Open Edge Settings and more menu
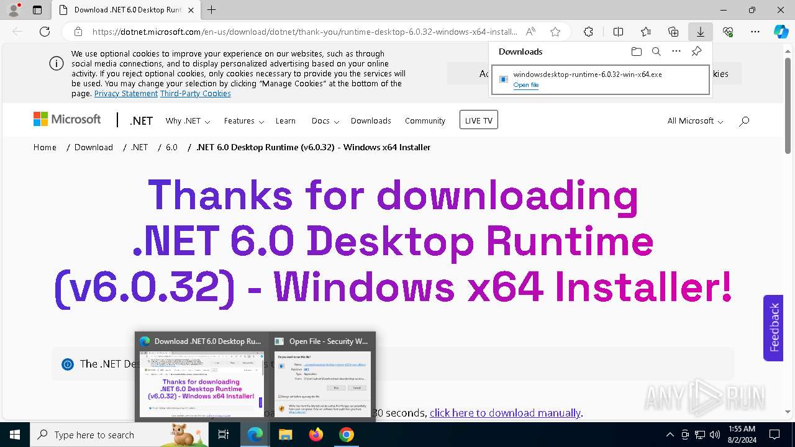The width and height of the screenshot is (795, 447). point(755,32)
